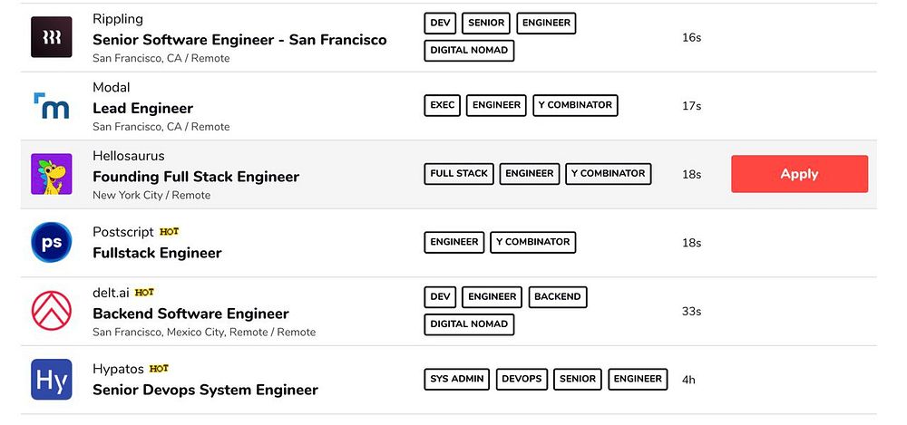Click Postscript's Y COMBINATOR tag
This screenshot has width=907, height=425.
[x=533, y=242]
